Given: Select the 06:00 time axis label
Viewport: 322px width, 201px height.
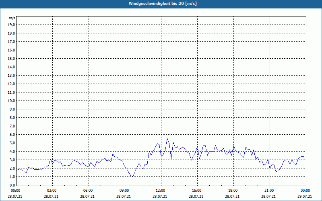Looking at the screenshot, I should pyautogui.click(x=88, y=191).
